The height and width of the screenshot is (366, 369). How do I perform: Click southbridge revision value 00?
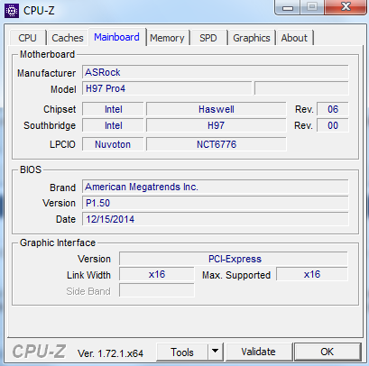[x=333, y=125]
